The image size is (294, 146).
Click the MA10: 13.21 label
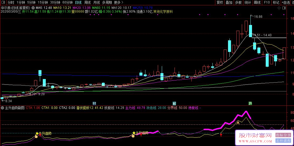click(62, 8)
